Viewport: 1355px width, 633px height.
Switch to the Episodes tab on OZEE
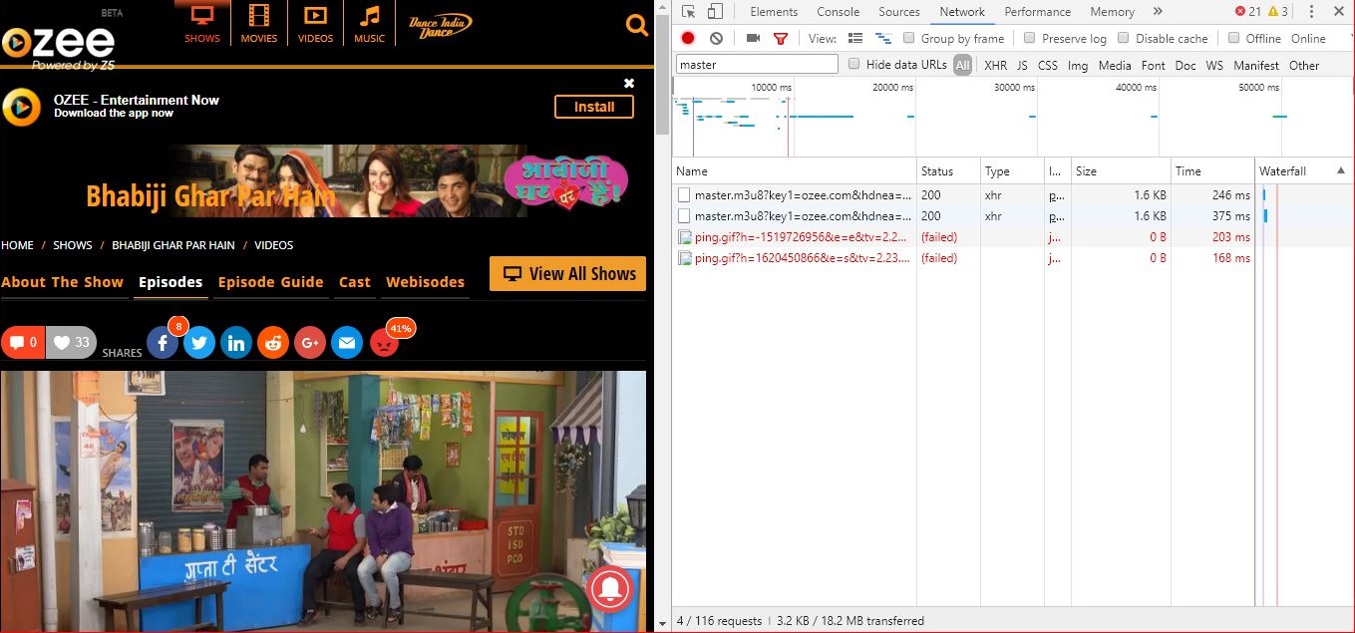click(x=170, y=282)
